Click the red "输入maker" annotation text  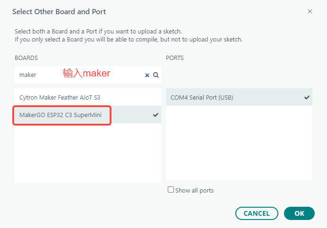pos(86,73)
